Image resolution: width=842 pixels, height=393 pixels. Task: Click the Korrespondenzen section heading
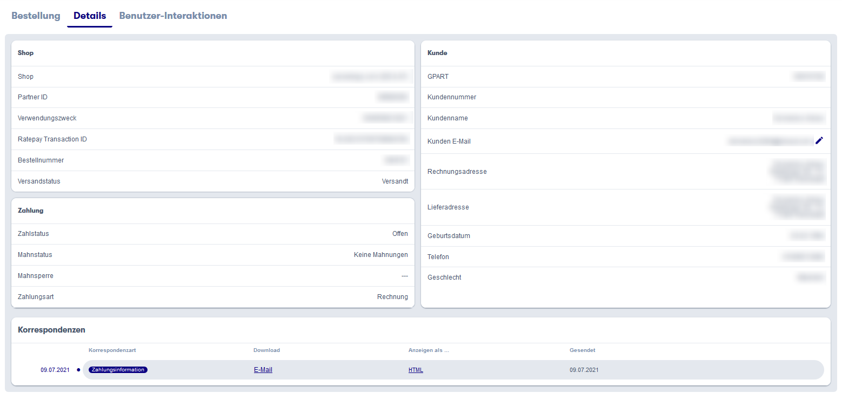click(51, 330)
